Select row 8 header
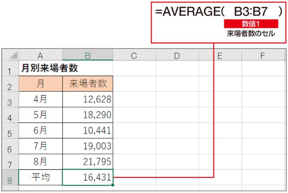 (9, 178)
